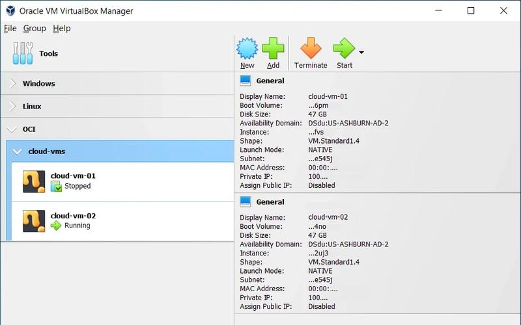Click the first General section heading

pos(270,81)
